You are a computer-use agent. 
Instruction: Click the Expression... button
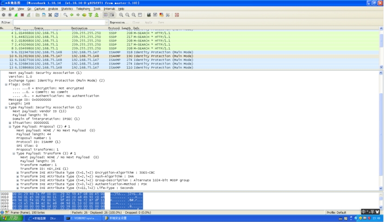(119, 22)
